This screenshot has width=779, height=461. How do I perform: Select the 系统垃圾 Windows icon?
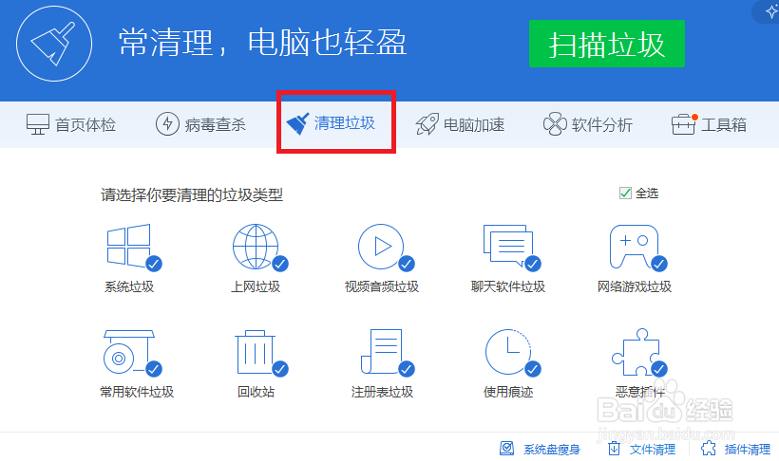tap(129, 245)
